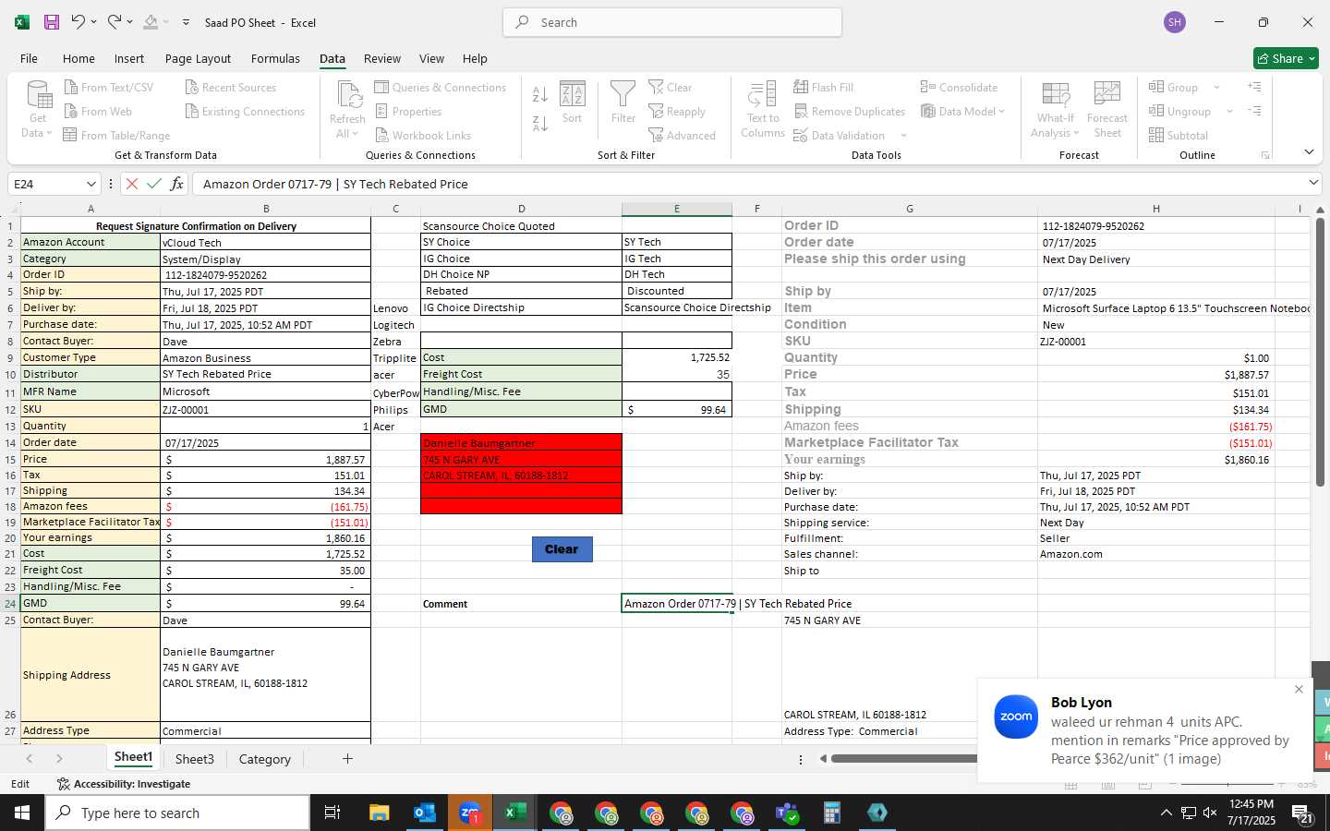This screenshot has width=1330, height=831.
Task: Close the Zoom notification
Action: point(1299,690)
